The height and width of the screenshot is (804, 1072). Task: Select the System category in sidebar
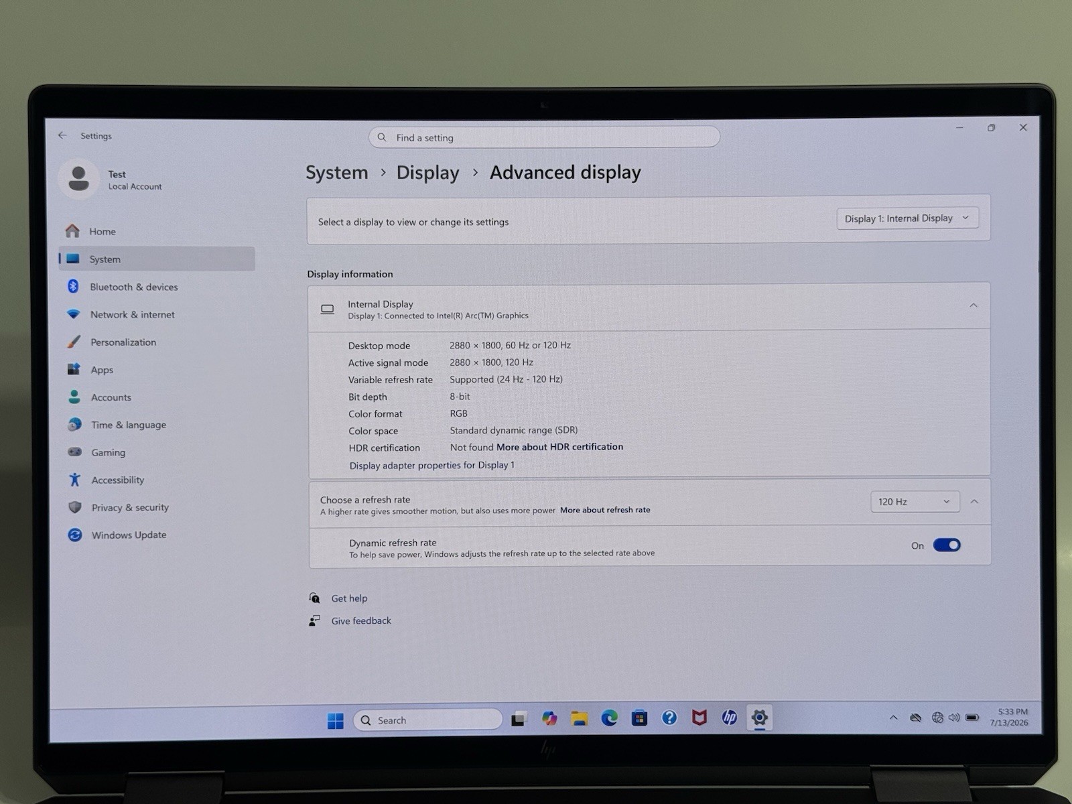click(157, 259)
